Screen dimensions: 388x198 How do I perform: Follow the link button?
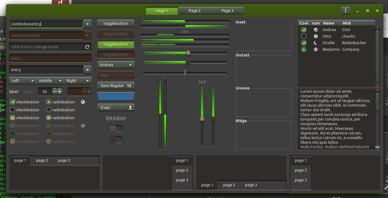click(x=116, y=118)
